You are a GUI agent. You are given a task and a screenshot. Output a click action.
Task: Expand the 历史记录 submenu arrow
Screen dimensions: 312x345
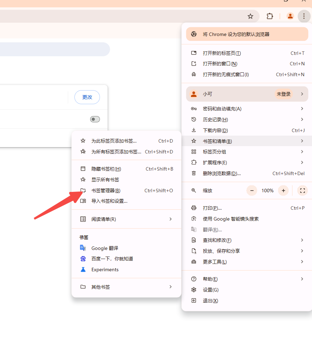[302, 120]
